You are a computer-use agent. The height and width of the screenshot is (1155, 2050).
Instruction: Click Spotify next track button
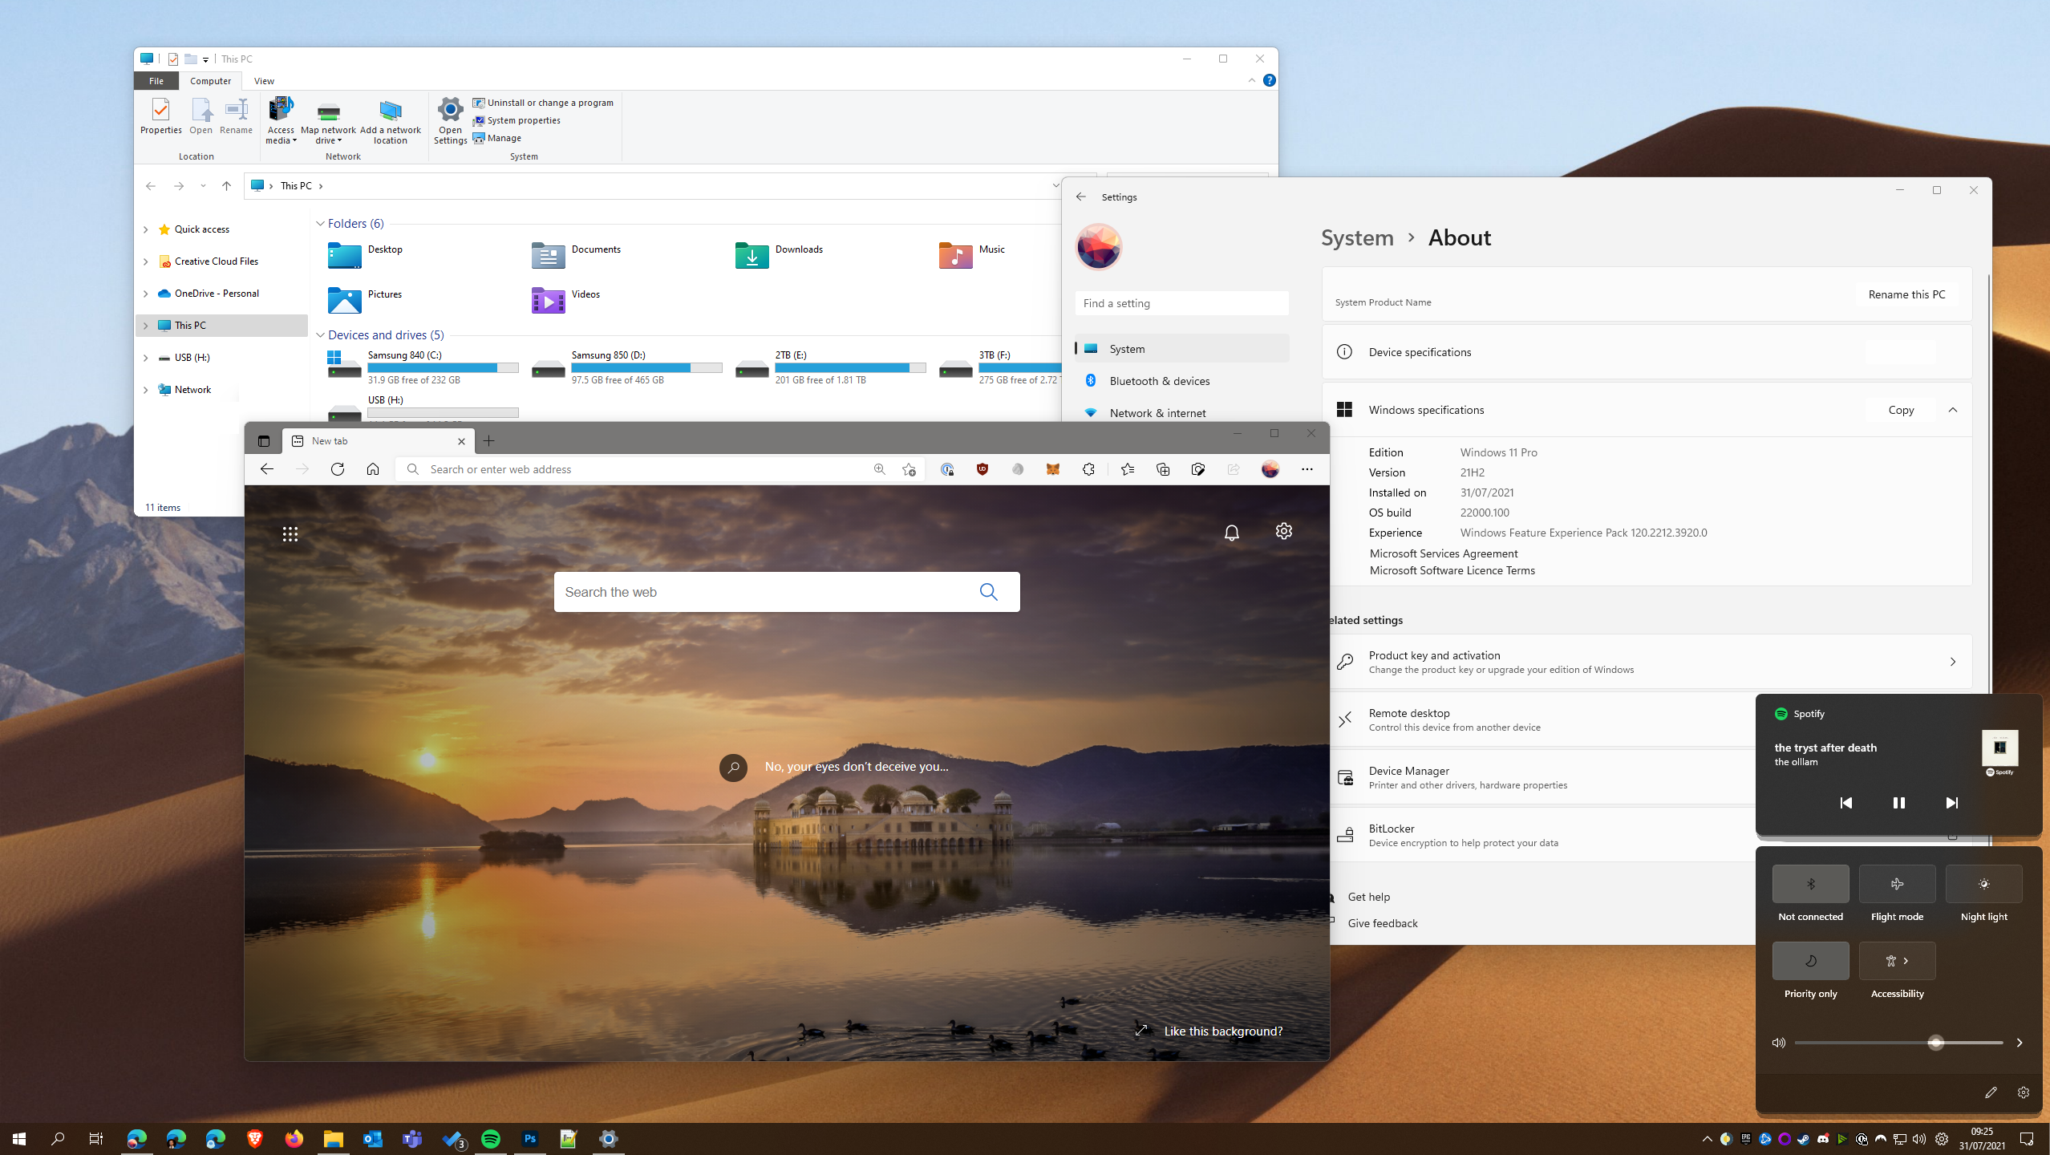[1950, 801]
